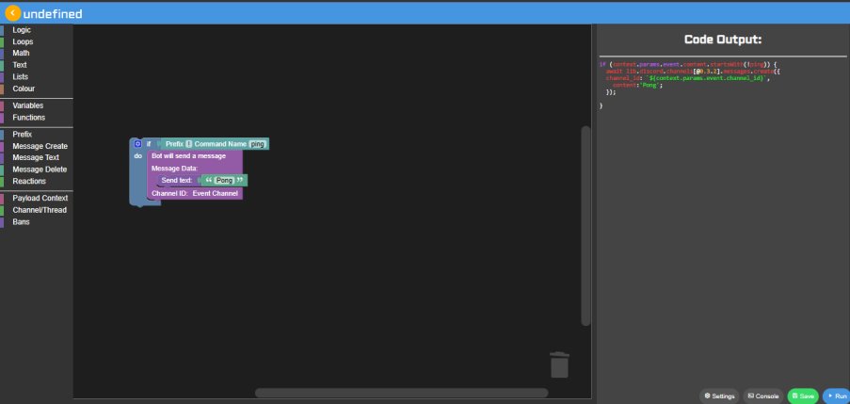Open the Payload Context category

40,199
